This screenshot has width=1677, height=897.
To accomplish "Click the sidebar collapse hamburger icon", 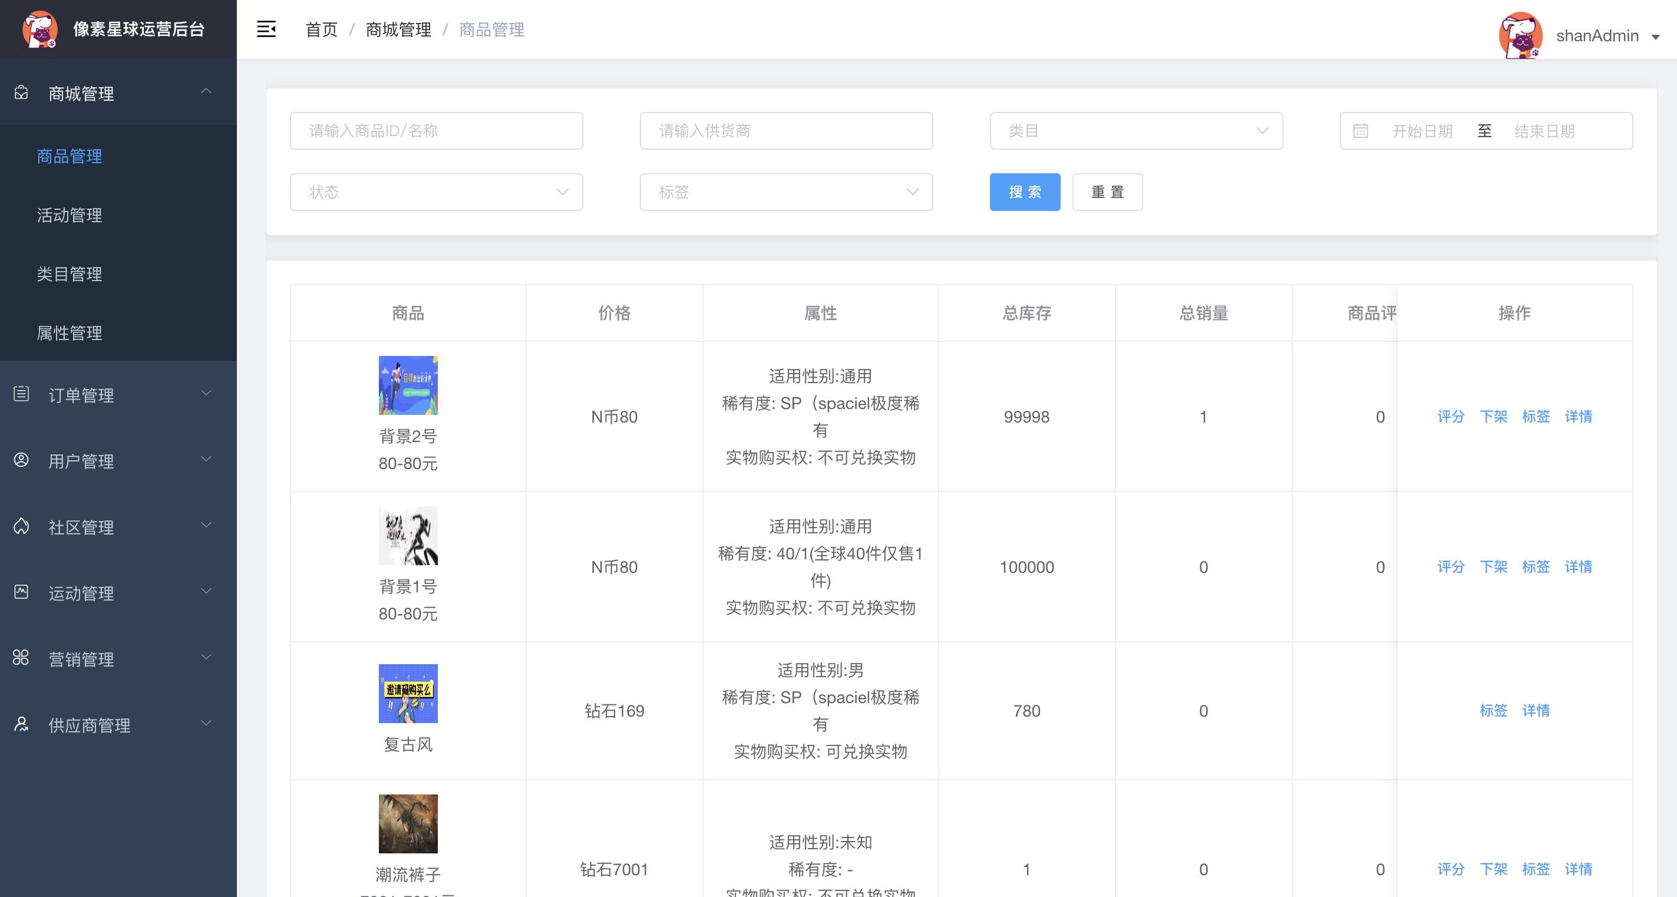I will pos(266,29).
